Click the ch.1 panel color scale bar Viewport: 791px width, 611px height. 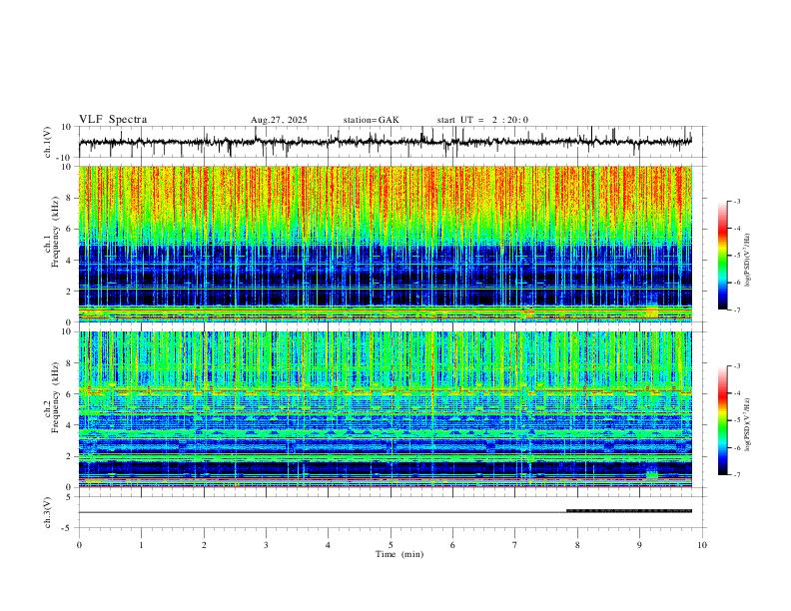point(722,256)
